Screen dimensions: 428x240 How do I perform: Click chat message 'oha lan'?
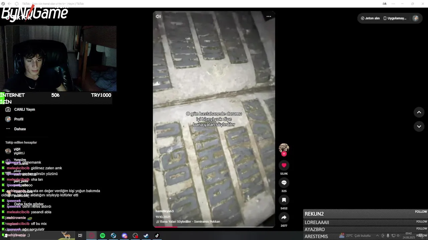pos(37,179)
